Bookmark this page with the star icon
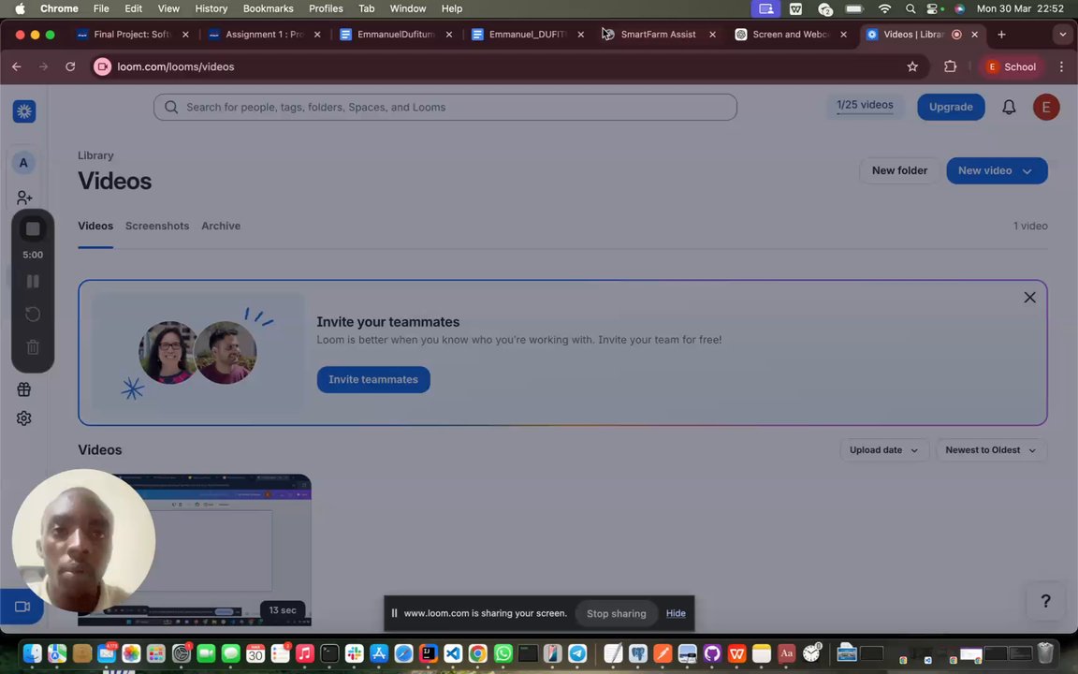 tap(912, 66)
